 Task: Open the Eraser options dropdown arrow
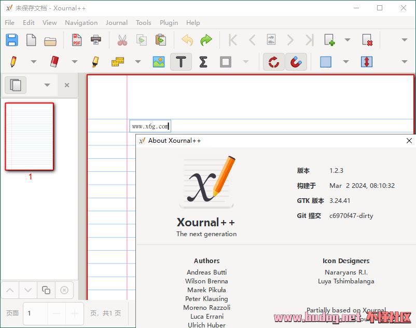point(74,62)
